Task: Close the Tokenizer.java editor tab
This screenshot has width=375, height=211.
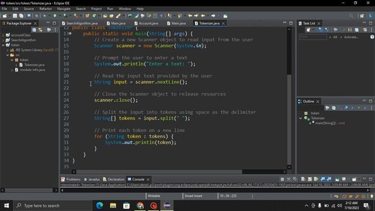Action: [223, 23]
